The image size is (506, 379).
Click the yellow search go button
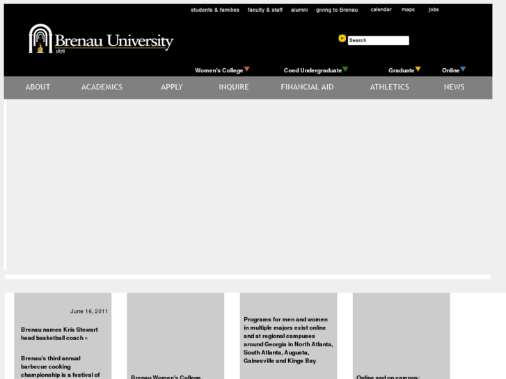342,38
